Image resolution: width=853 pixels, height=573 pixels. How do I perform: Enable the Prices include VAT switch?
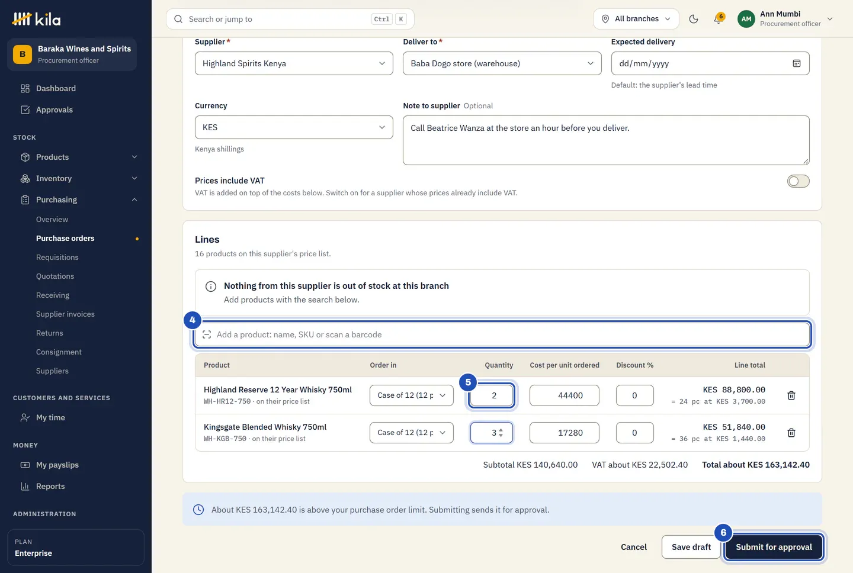pos(798,181)
